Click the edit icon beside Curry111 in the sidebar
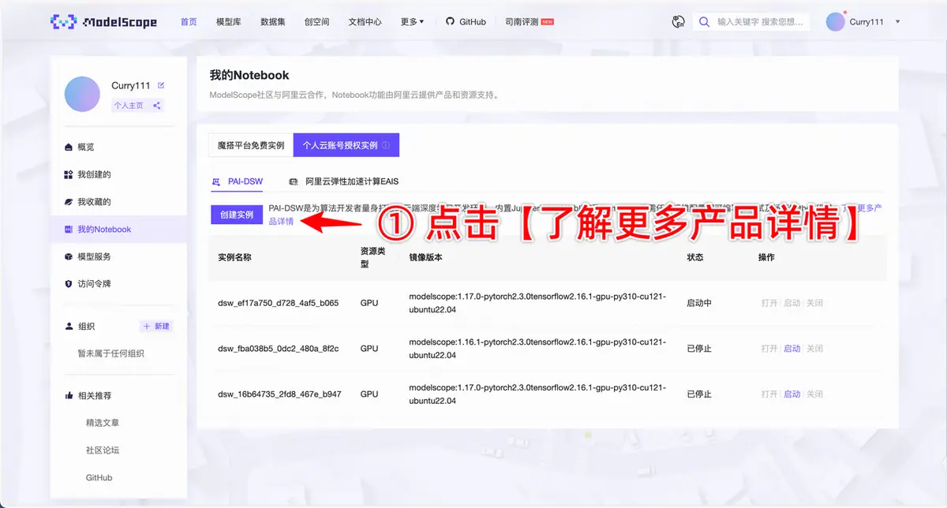Image resolution: width=947 pixels, height=508 pixels. pyautogui.click(x=161, y=85)
